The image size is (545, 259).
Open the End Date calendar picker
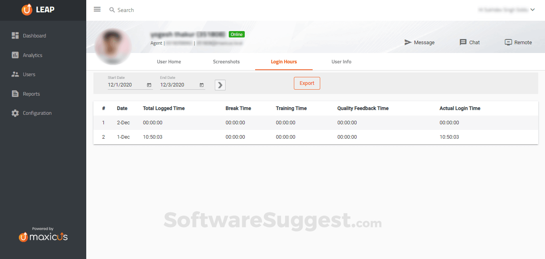pos(201,84)
